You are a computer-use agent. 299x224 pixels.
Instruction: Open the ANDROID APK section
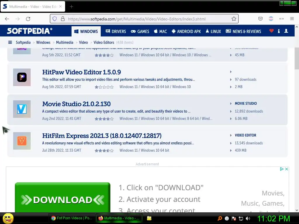point(186,31)
